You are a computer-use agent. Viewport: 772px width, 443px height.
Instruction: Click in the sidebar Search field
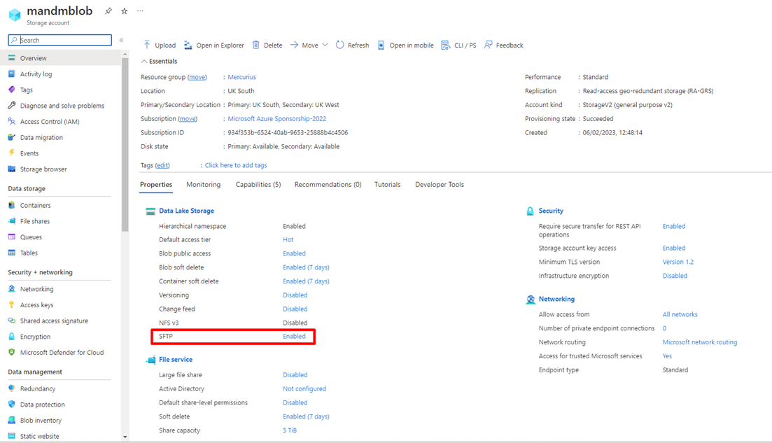coord(60,40)
